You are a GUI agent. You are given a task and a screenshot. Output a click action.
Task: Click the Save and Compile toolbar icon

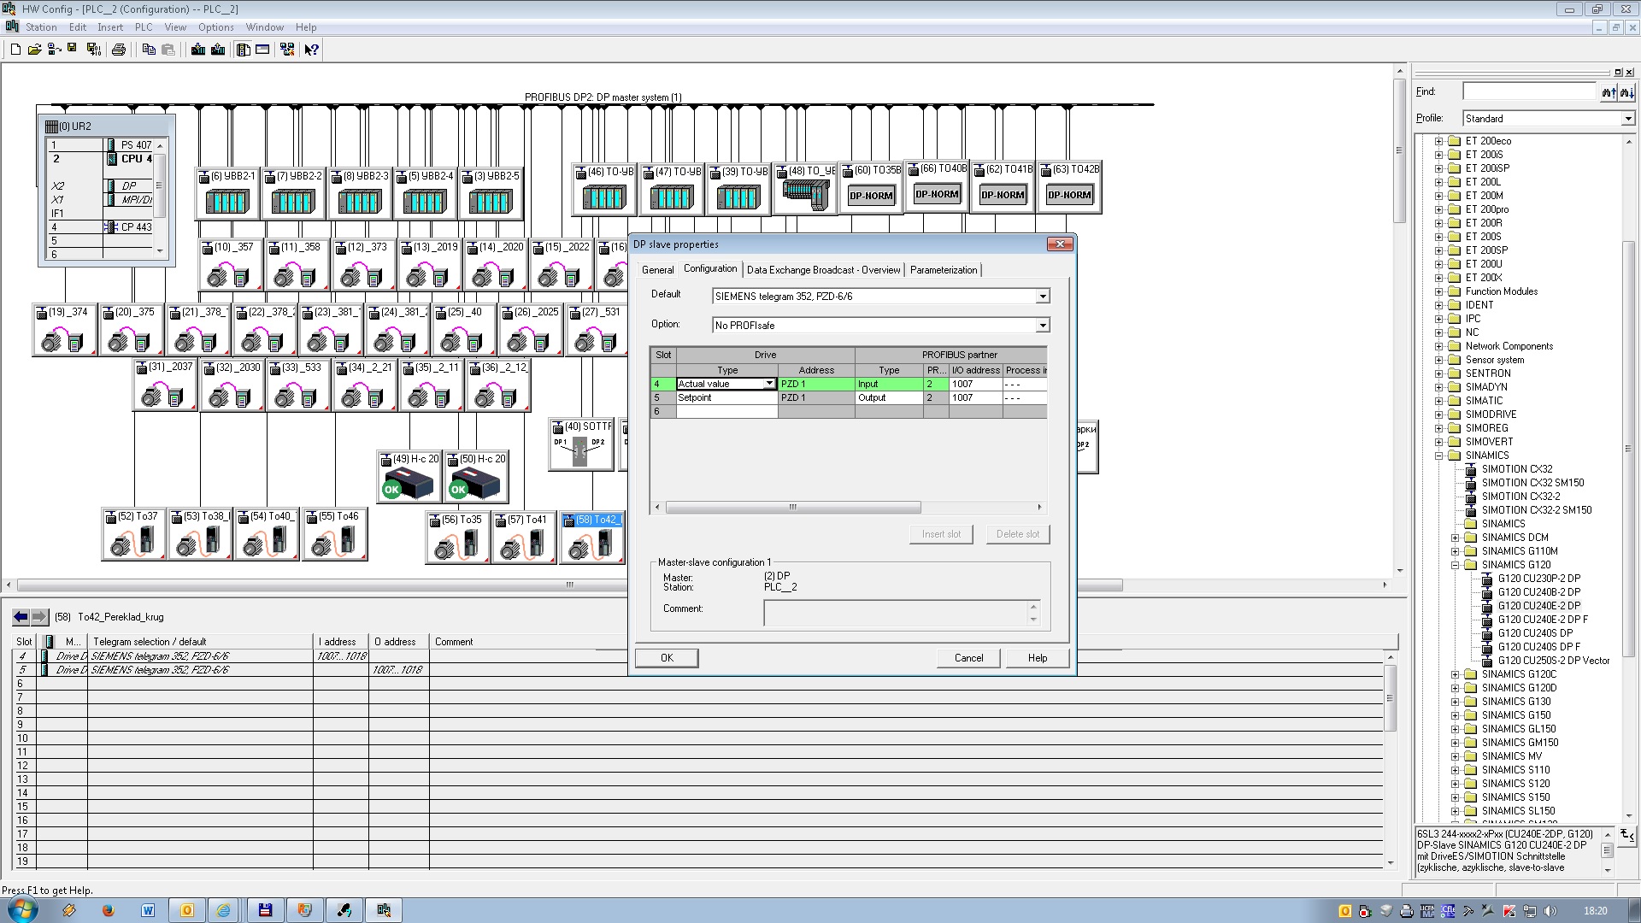click(94, 50)
